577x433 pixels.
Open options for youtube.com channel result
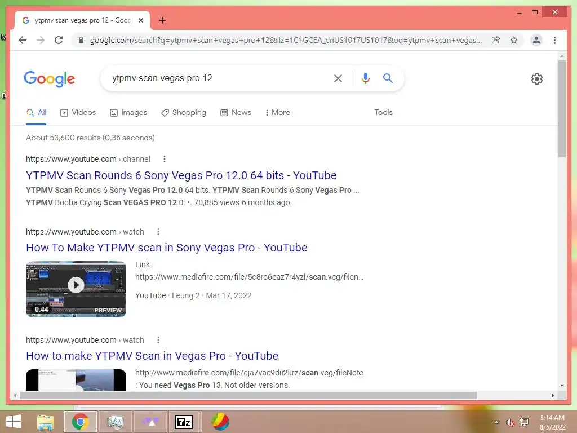pyautogui.click(x=165, y=159)
